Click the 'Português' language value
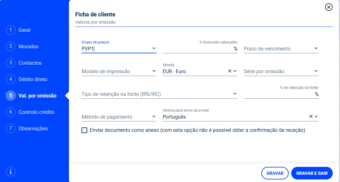This screenshot has height=182, width=340. coord(174,117)
